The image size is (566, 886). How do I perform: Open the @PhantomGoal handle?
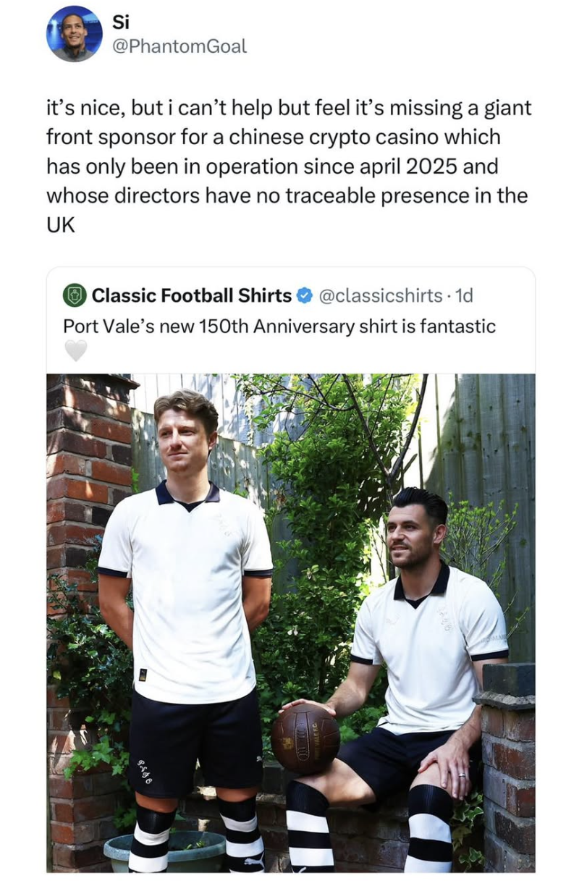coord(179,46)
